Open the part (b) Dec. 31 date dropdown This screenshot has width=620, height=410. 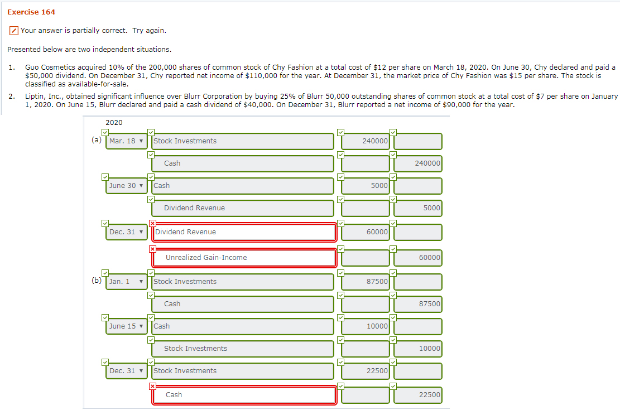(127, 372)
